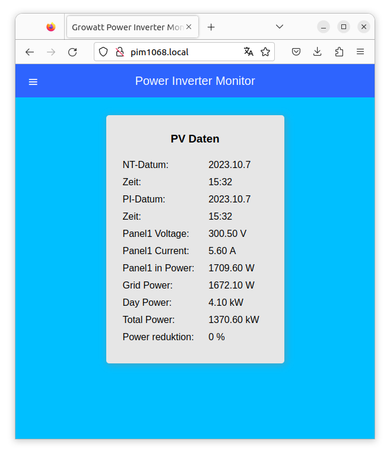
Task: Click the Firefox View icon
Action: (x=51, y=27)
